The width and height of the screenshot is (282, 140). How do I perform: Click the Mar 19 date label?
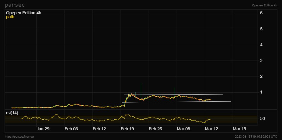239,129
